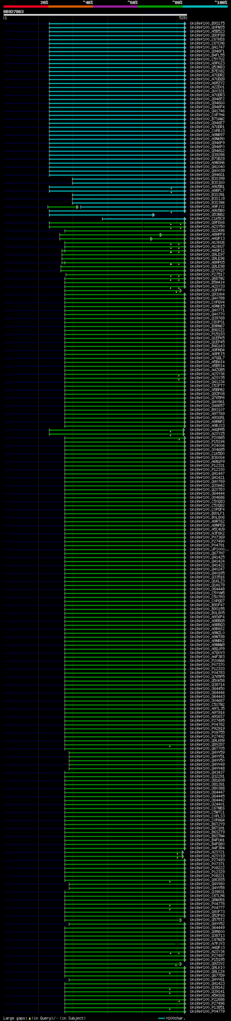
Task: Select the UniRef100_Q43437 label
Action: (207, 773)
